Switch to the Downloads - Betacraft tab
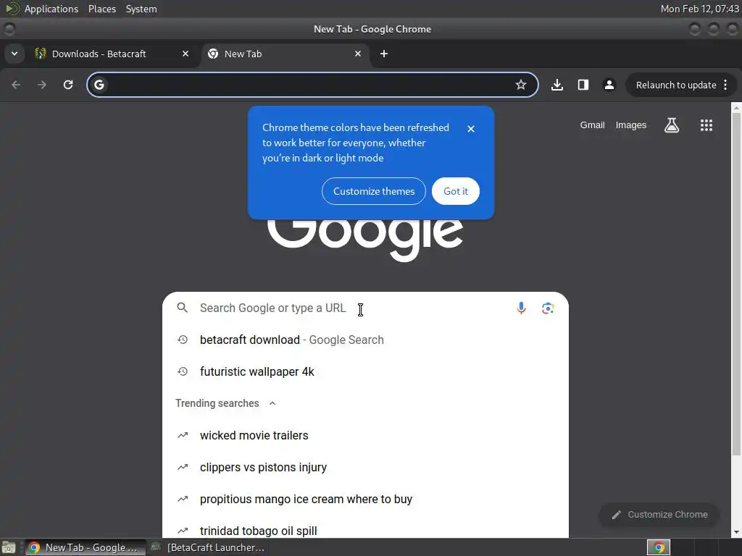The height and width of the screenshot is (556, 742). pyautogui.click(x=112, y=54)
